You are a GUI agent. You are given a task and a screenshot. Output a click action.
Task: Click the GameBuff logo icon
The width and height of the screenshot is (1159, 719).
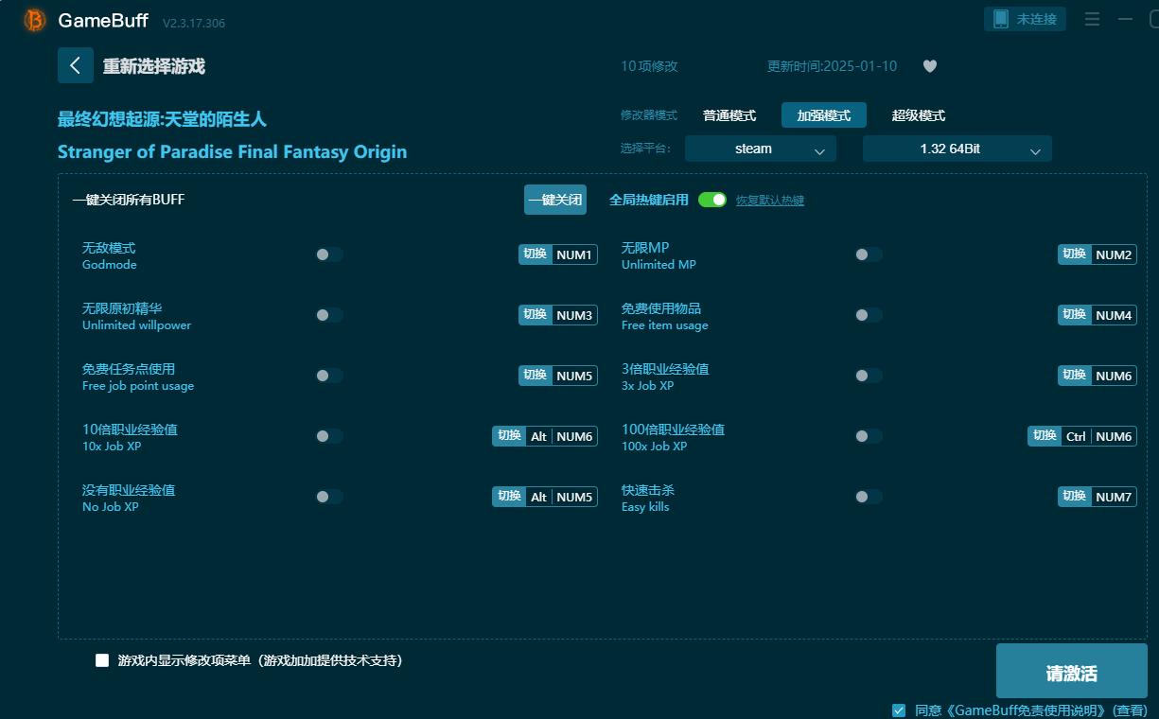(x=35, y=20)
